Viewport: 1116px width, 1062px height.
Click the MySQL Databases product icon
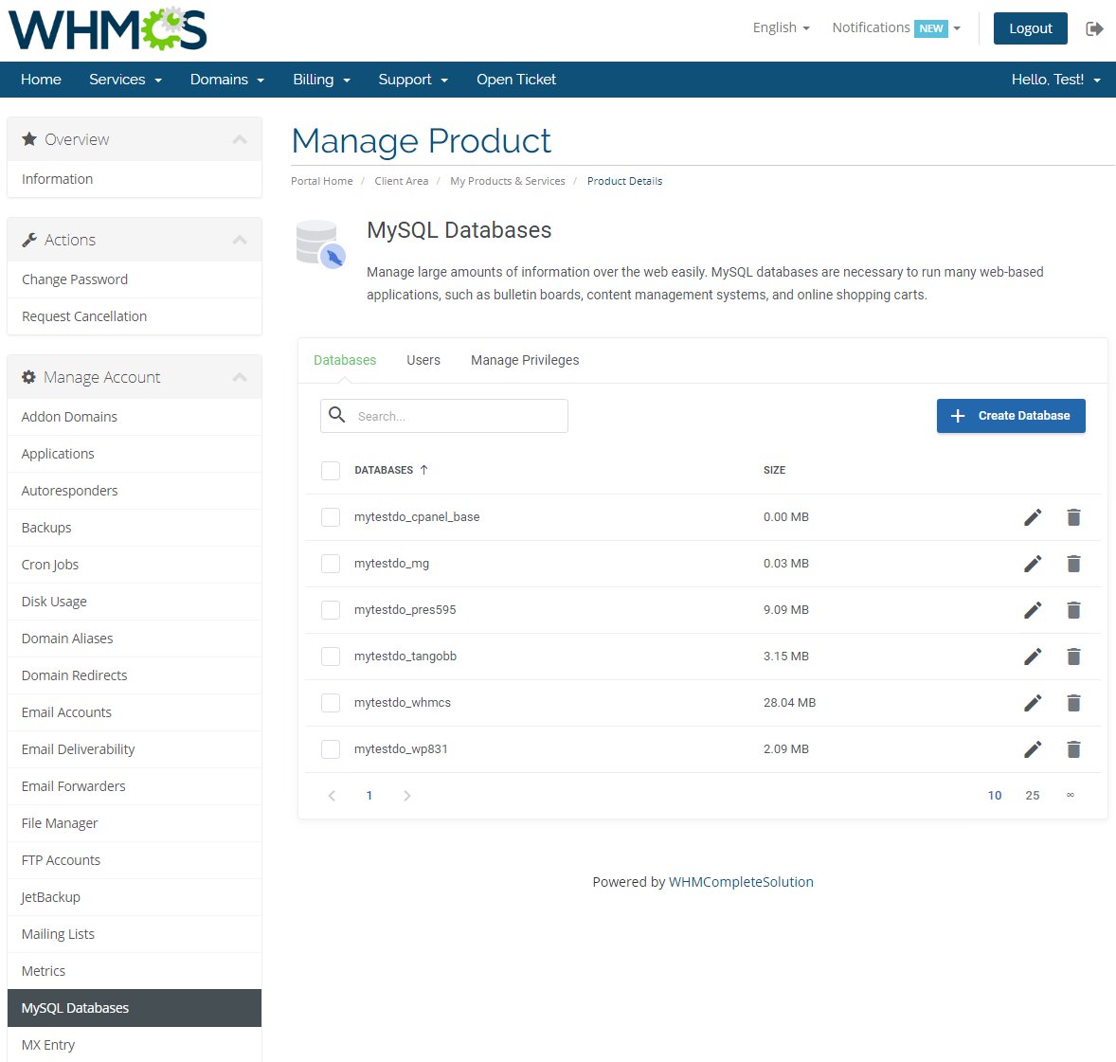point(319,242)
